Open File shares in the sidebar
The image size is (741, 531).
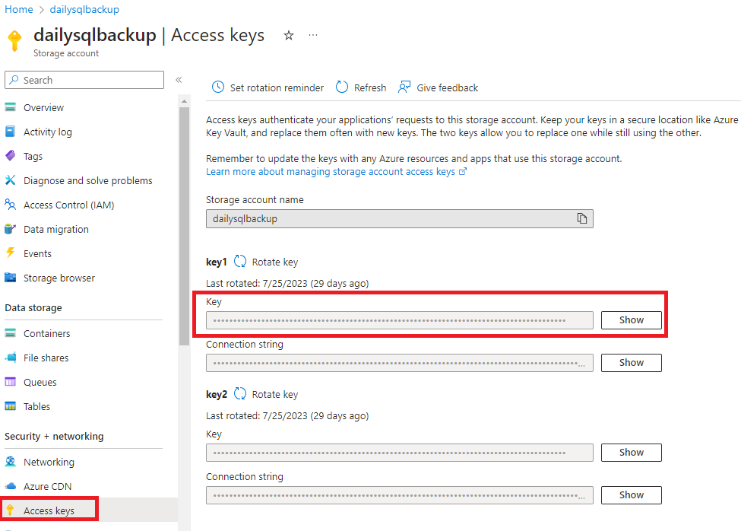tap(46, 358)
